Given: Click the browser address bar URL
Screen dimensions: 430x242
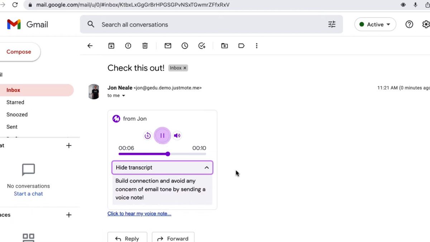Looking at the screenshot, I should [133, 5].
